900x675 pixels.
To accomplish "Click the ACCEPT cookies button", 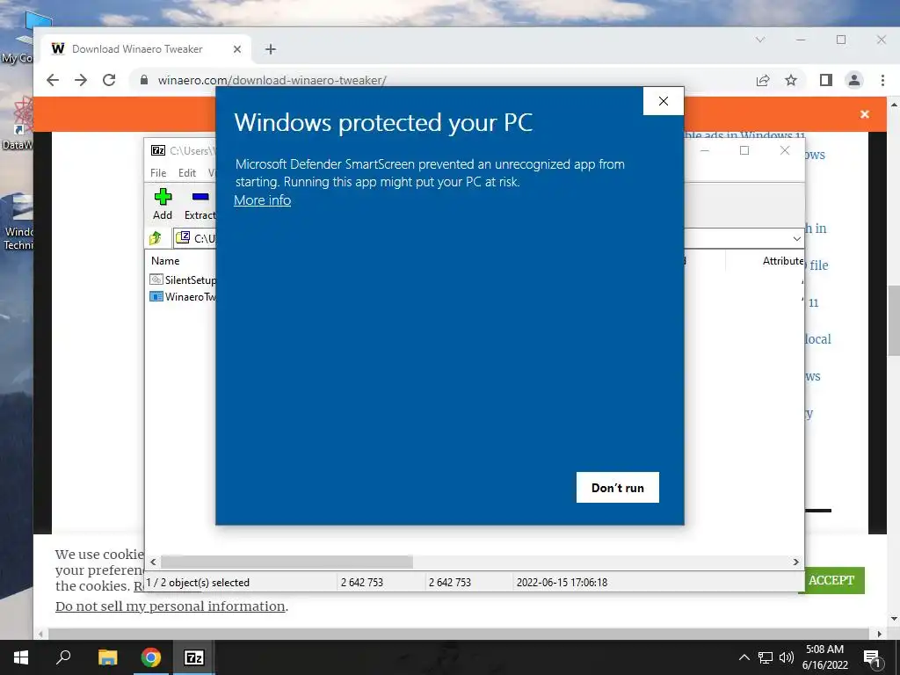I will [831, 580].
